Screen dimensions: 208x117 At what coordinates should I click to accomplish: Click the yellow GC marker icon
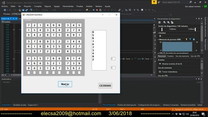tap(186, 39)
